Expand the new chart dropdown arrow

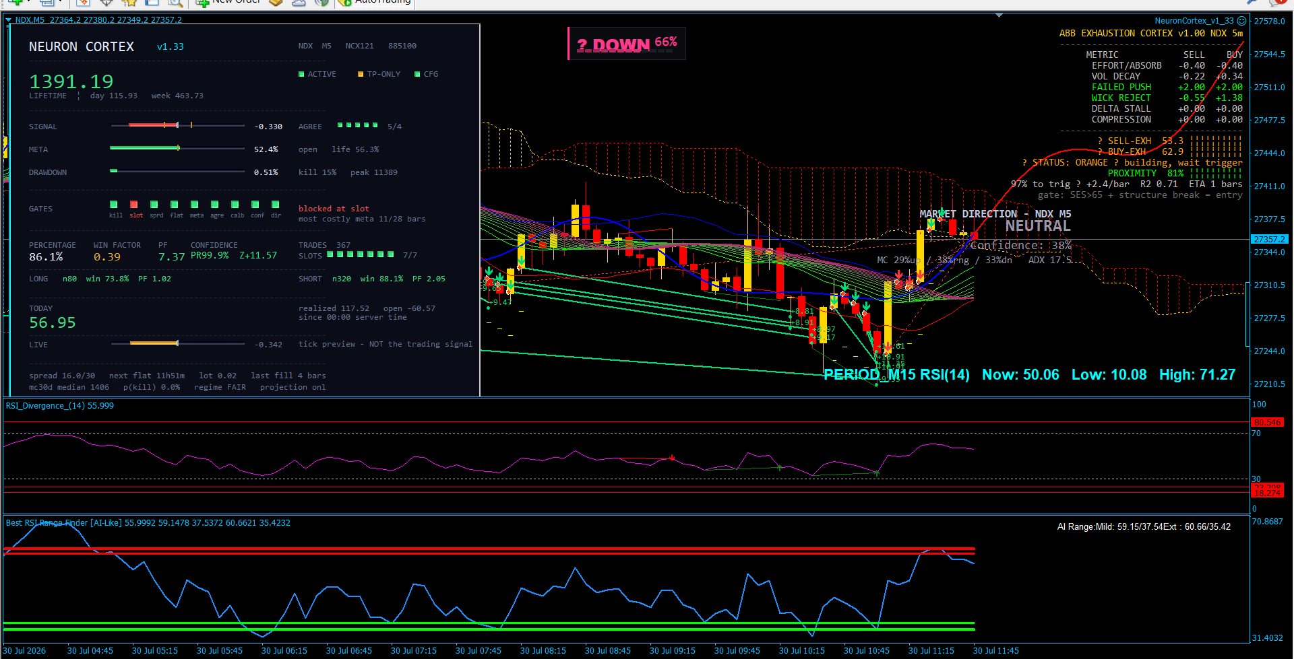[x=28, y=2]
